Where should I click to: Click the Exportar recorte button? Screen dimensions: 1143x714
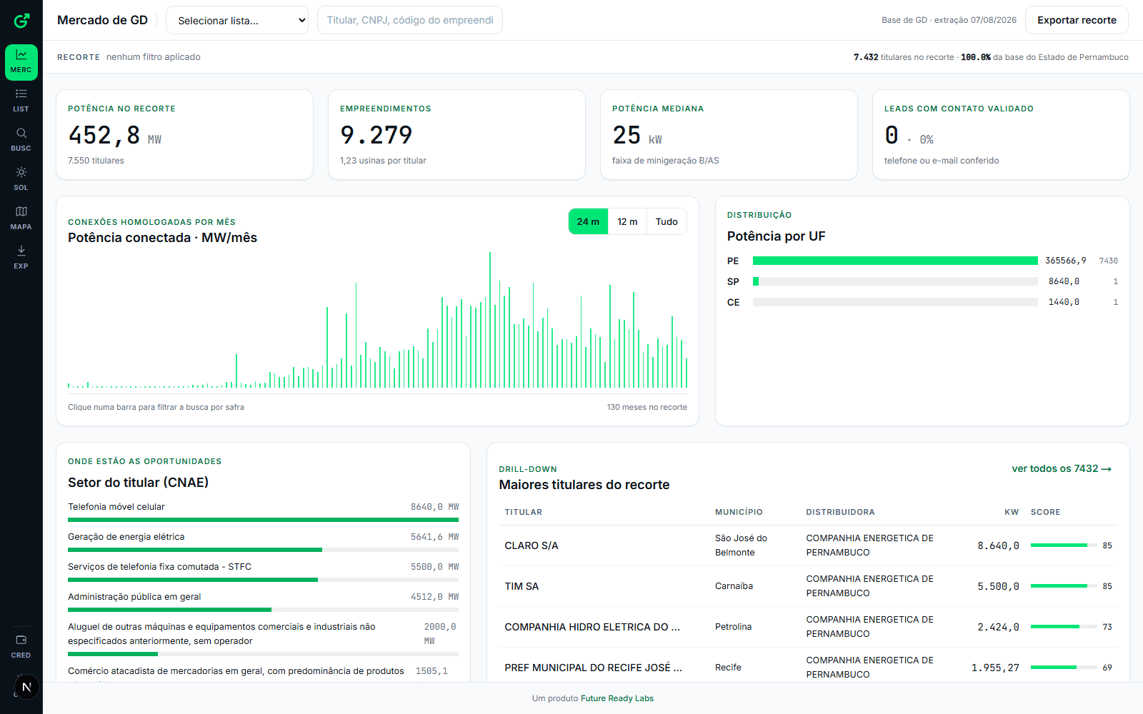pyautogui.click(x=1077, y=20)
